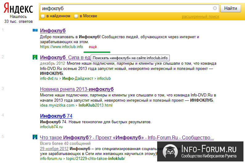Open 'Новинка рунета 2013-инфоклуб' result
This screenshot has width=245, height=163.
point(77,89)
